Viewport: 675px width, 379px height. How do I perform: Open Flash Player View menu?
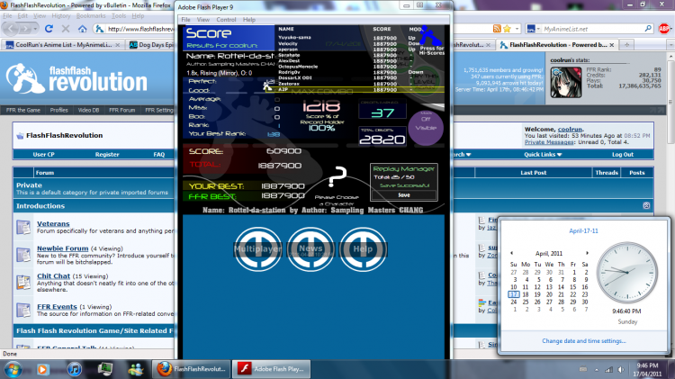tap(202, 20)
